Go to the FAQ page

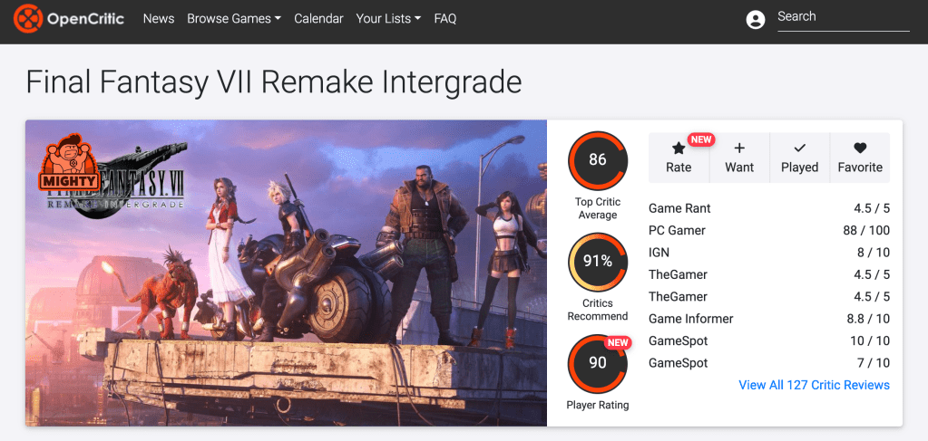(445, 18)
